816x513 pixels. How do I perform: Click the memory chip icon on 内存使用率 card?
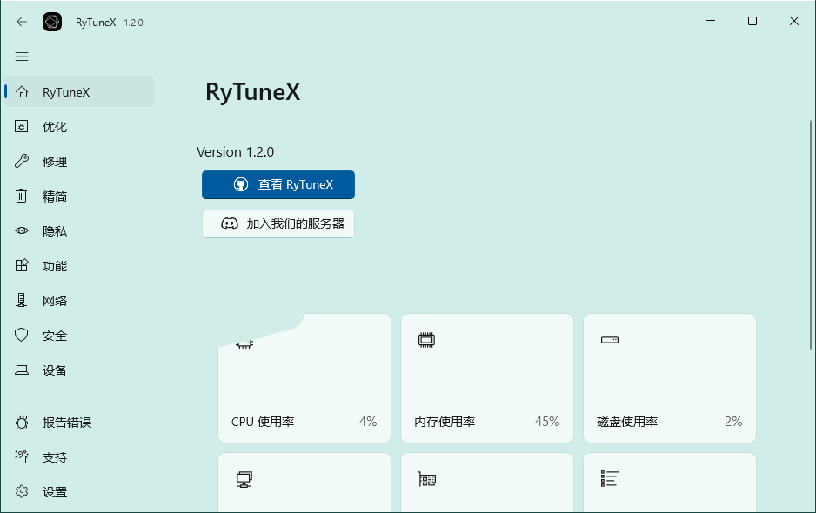pyautogui.click(x=426, y=340)
